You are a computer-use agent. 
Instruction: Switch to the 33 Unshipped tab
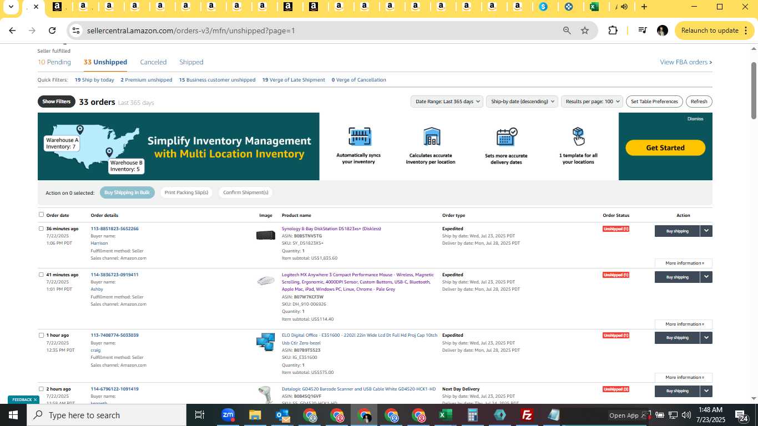click(105, 62)
